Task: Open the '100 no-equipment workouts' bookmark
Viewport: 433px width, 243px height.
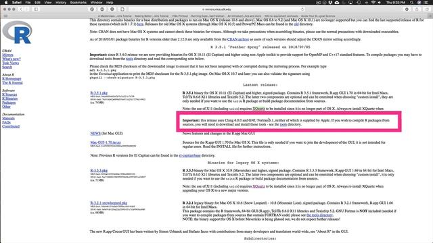Action: tap(281, 16)
